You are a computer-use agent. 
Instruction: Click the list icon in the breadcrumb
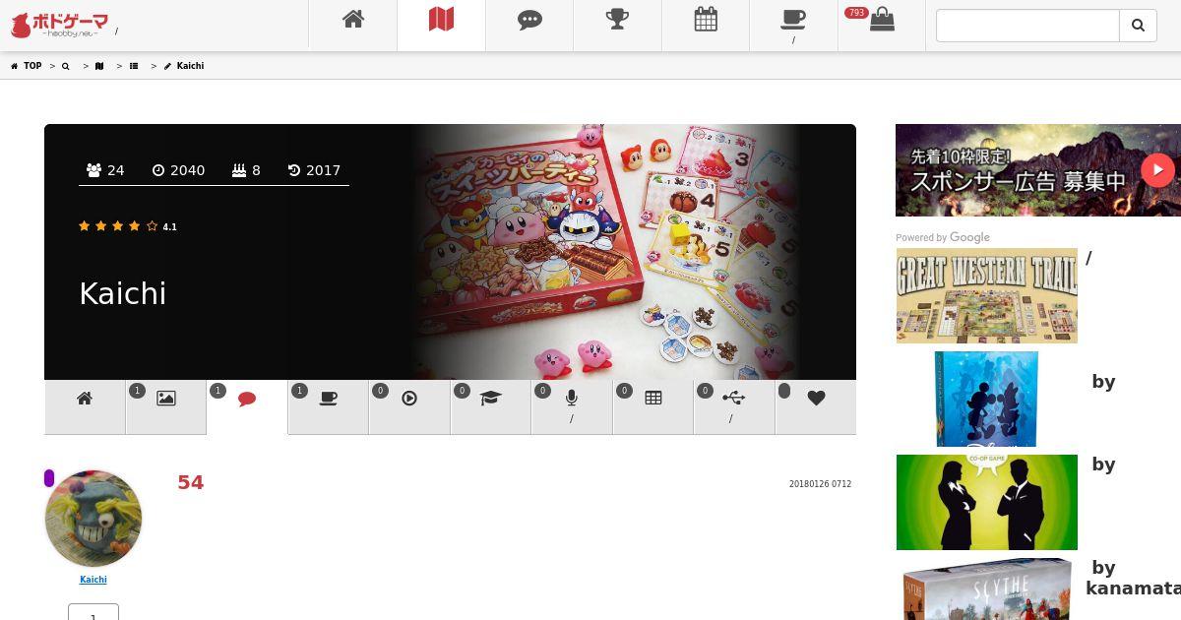pyautogui.click(x=134, y=66)
